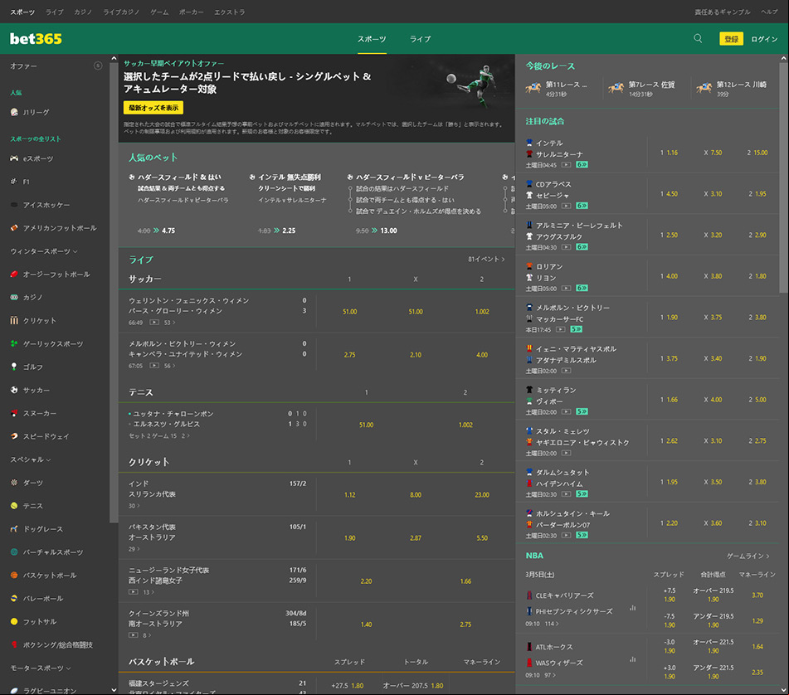Viewport: 789px width, 695px height.
Task: Click the カジノ sidebar icon
Action: tap(14, 297)
